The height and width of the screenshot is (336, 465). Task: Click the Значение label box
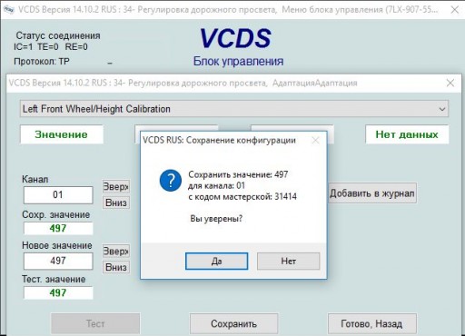[x=62, y=134]
